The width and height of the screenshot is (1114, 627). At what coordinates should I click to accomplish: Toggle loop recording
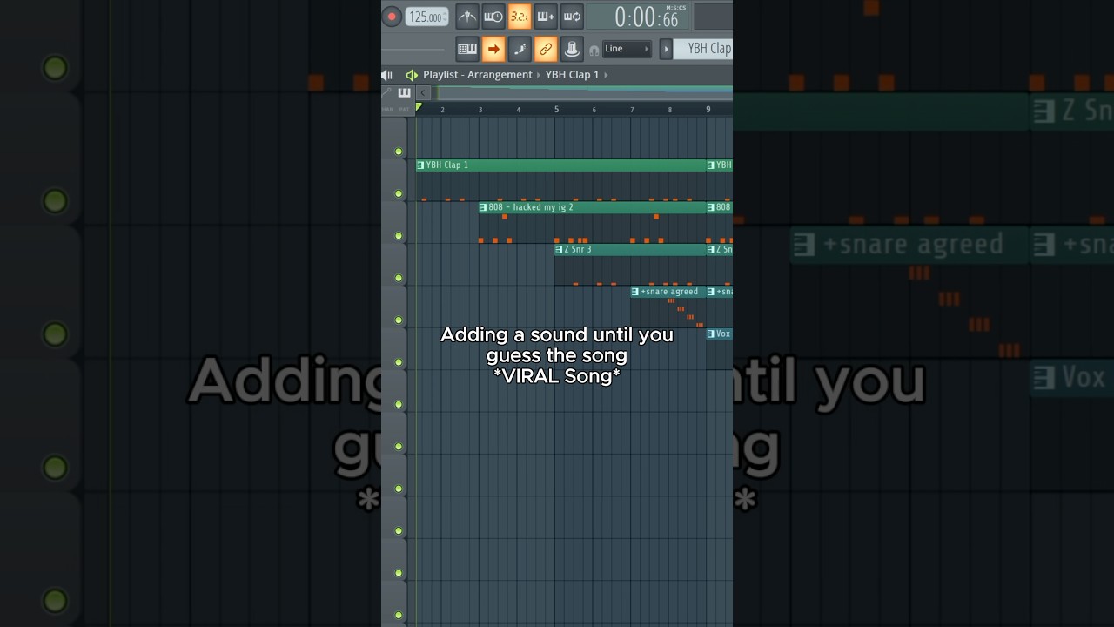click(x=572, y=17)
